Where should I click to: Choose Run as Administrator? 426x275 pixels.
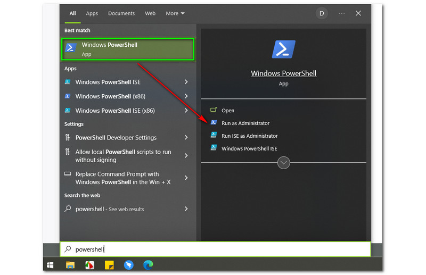click(245, 123)
